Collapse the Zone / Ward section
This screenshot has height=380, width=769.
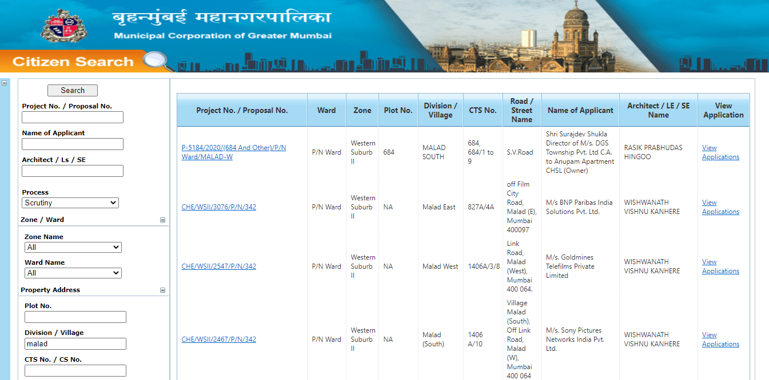pos(162,220)
